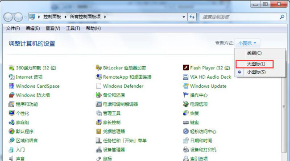Screen dimensions: 290x161
Task: Click the search magnifier icon
Action: 282,17
